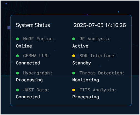Click the Standby status text
140x115 pixels.
82,63
